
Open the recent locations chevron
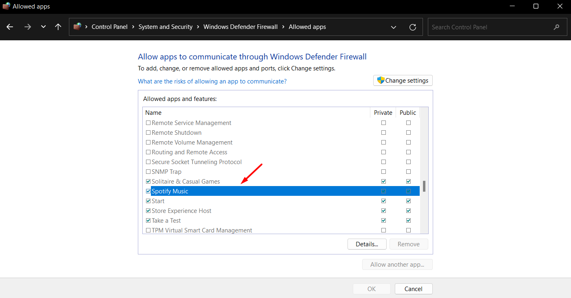click(43, 27)
